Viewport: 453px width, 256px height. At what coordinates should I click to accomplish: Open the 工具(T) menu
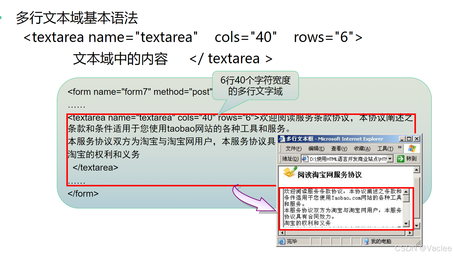[x=385, y=148]
